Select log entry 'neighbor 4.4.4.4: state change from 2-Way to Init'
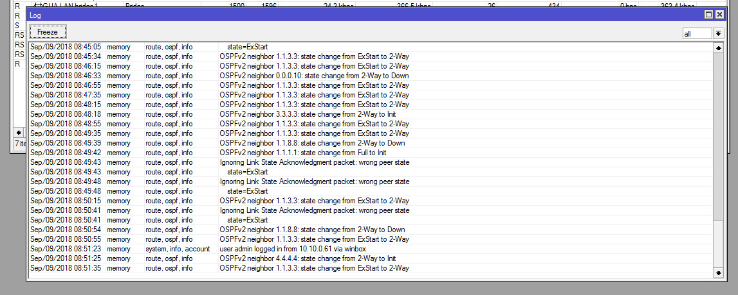 [371, 258]
